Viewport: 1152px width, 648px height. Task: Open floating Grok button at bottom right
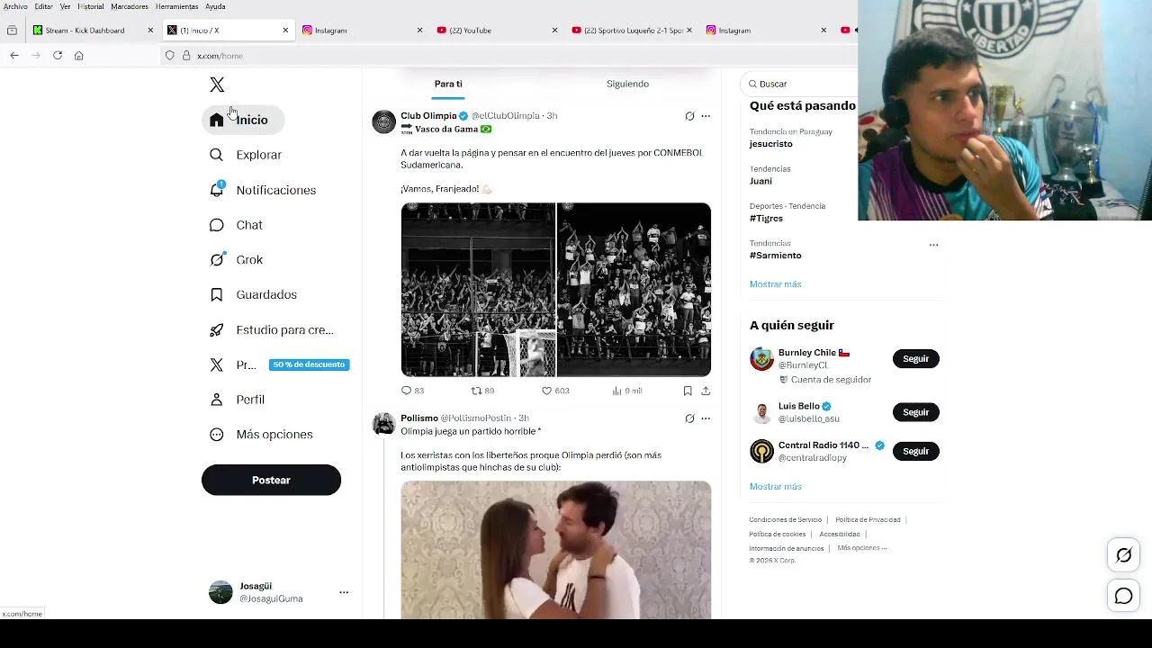tap(1124, 555)
